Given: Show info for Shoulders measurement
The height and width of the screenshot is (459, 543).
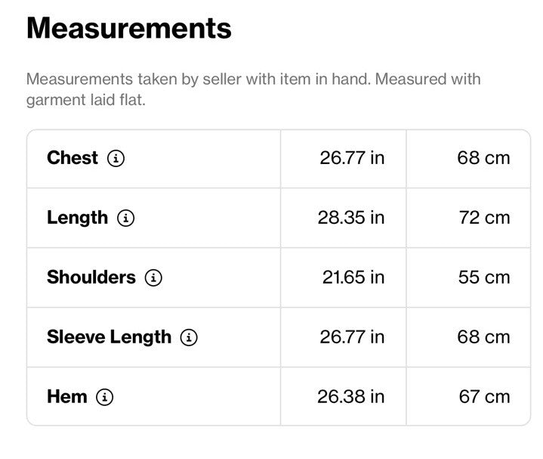Looking at the screenshot, I should tap(153, 278).
